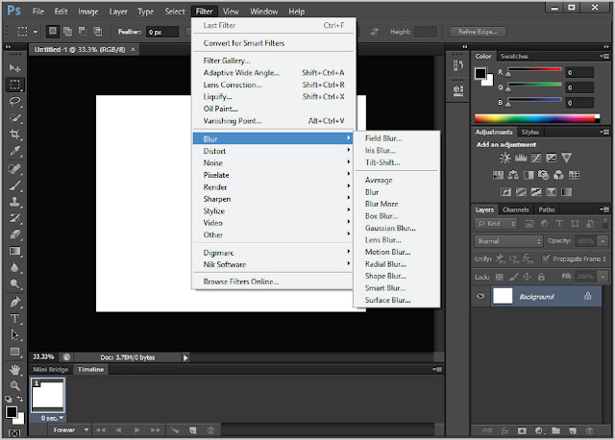Screen dimensions: 615x440
Task: Click foreground color swatch in toolbox
Action: point(11,412)
